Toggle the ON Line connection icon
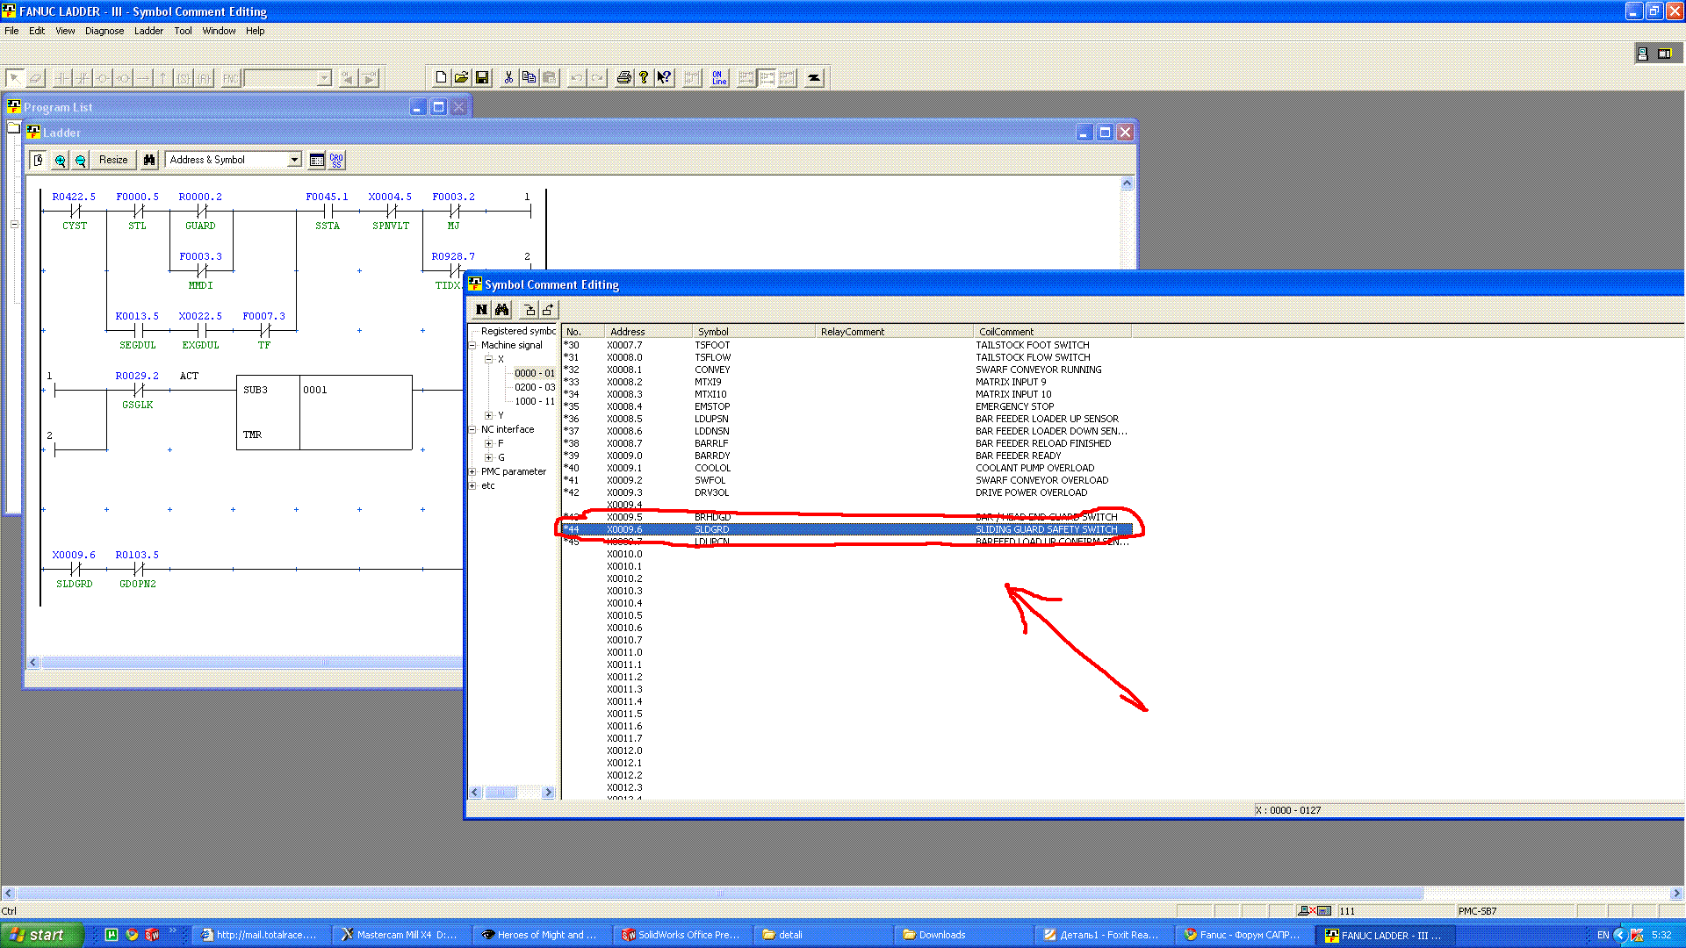 click(x=718, y=78)
